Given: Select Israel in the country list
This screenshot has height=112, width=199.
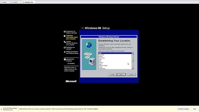Looking at the screenshot, I should (115, 59).
